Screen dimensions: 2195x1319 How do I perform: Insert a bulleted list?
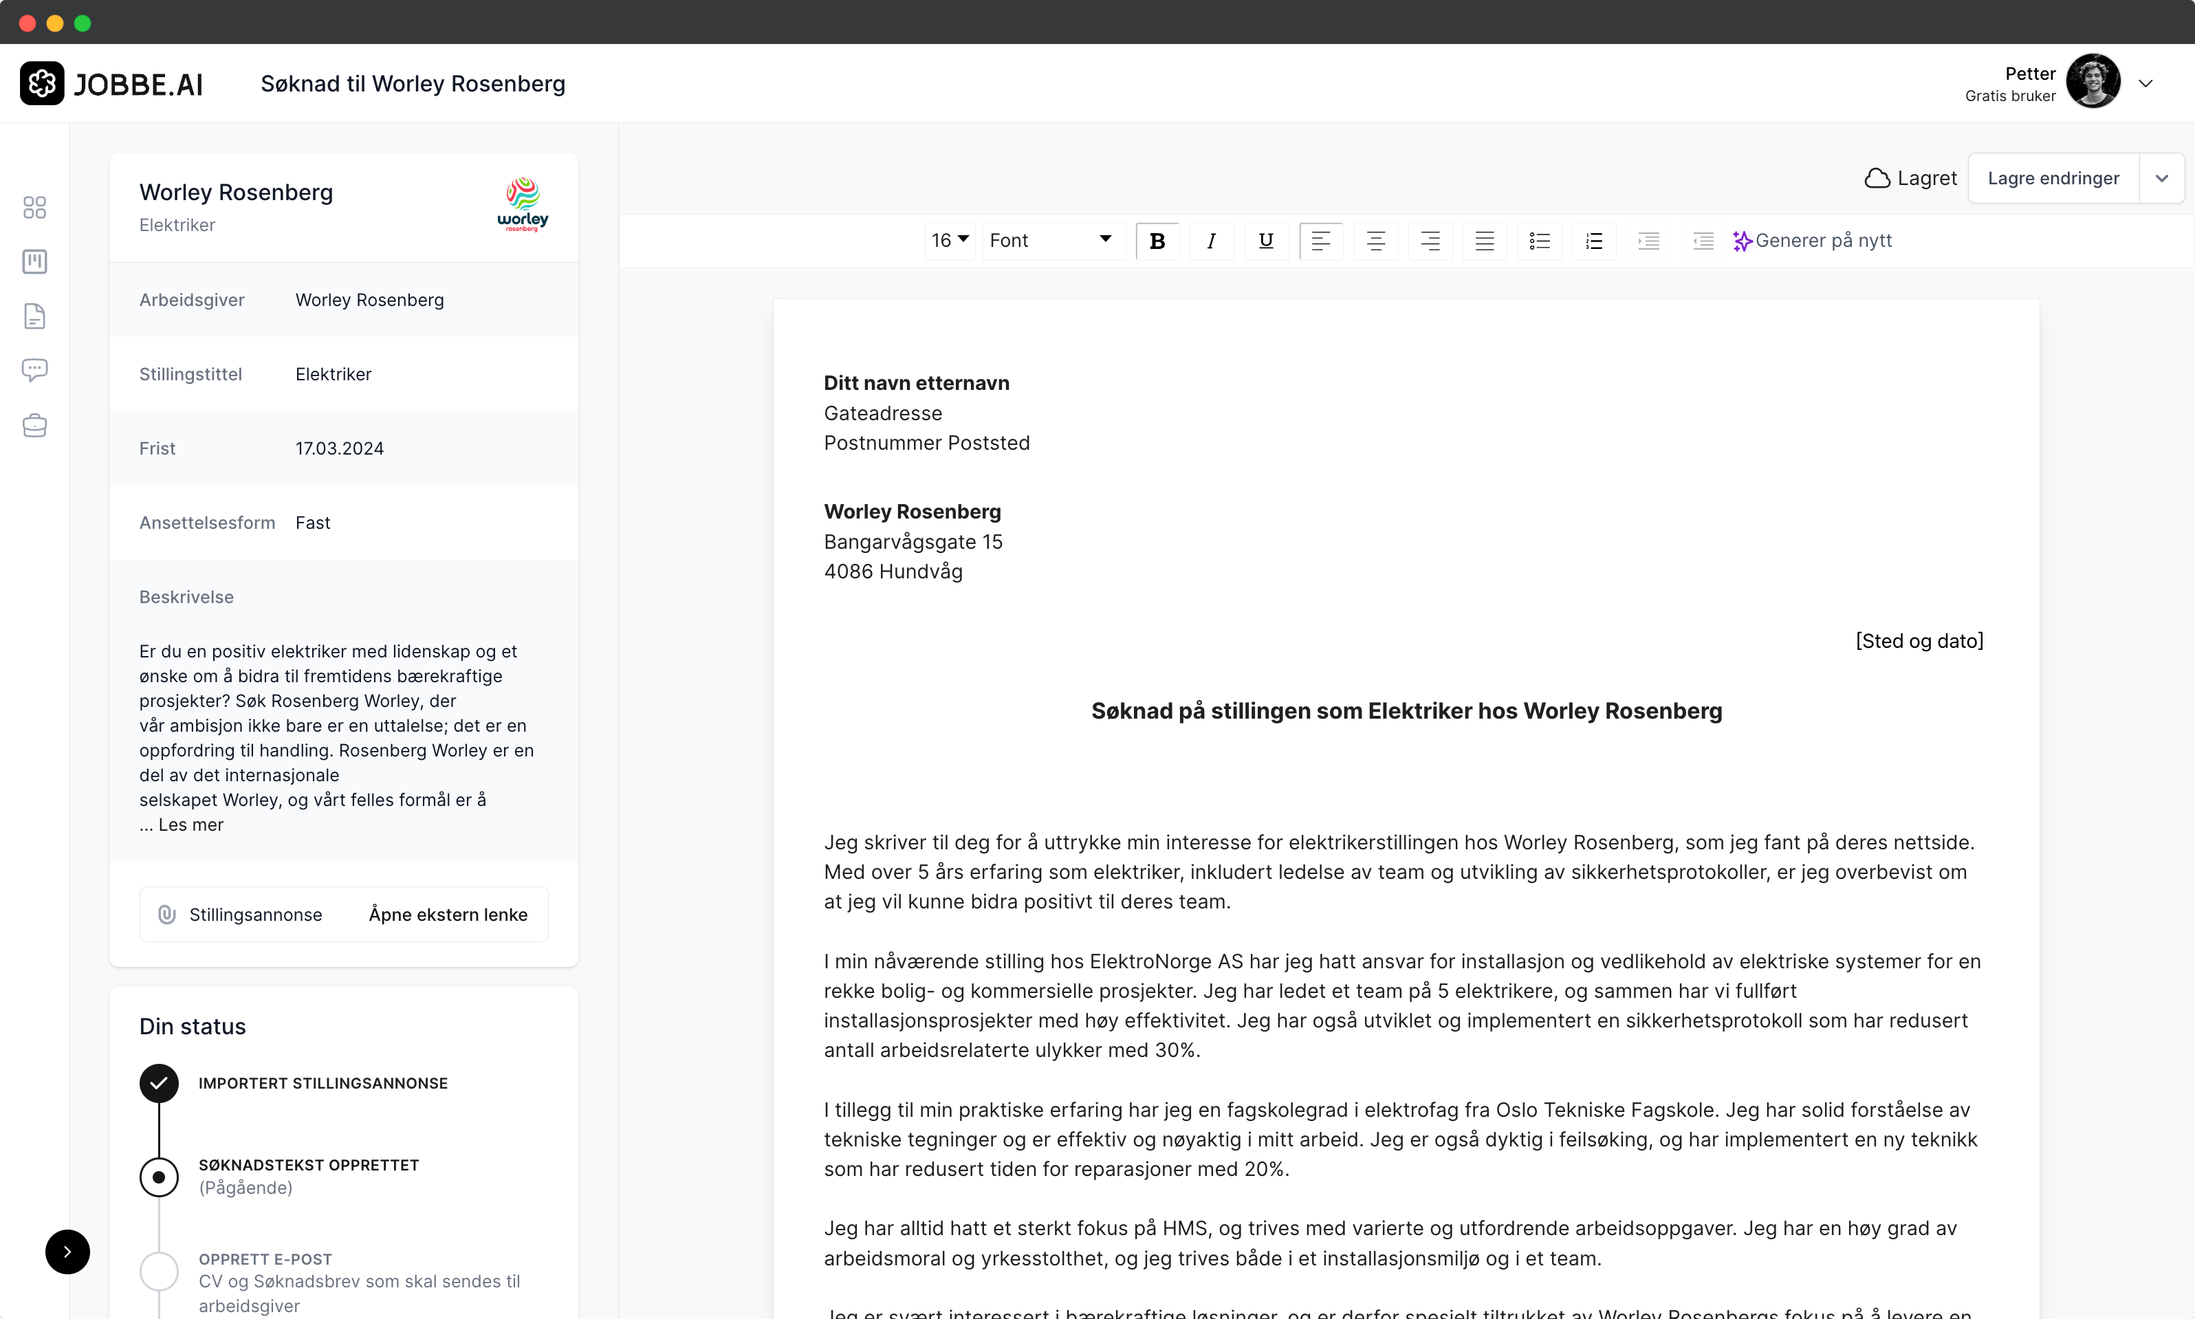[x=1539, y=241]
